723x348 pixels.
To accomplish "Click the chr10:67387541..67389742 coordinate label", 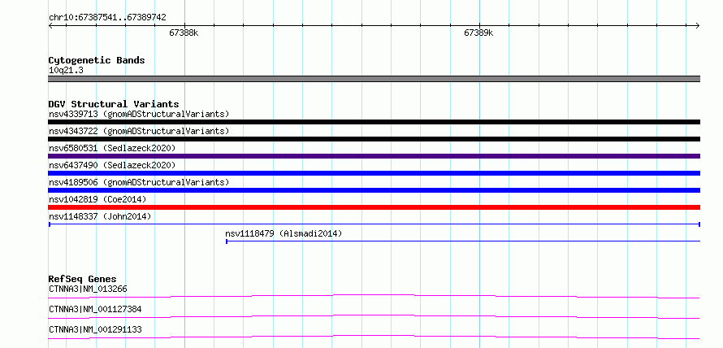I will (107, 18).
